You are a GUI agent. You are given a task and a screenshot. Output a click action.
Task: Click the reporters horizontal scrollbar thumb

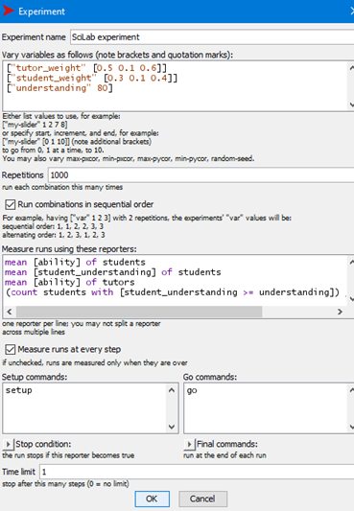coord(139,312)
